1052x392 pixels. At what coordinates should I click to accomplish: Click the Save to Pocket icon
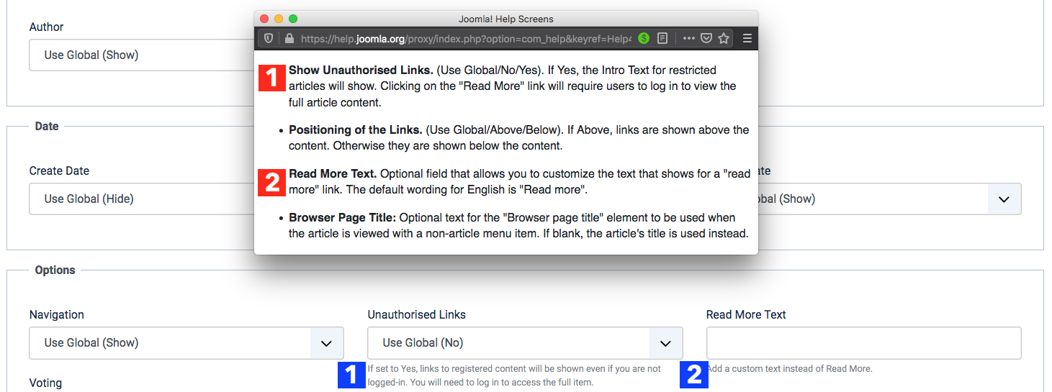tap(707, 38)
